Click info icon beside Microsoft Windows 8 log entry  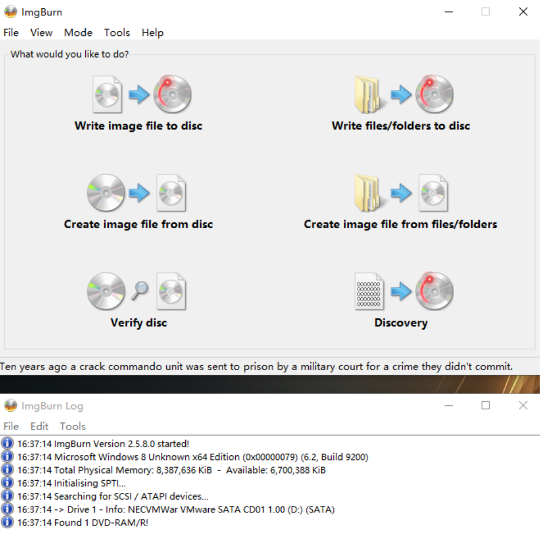7,457
